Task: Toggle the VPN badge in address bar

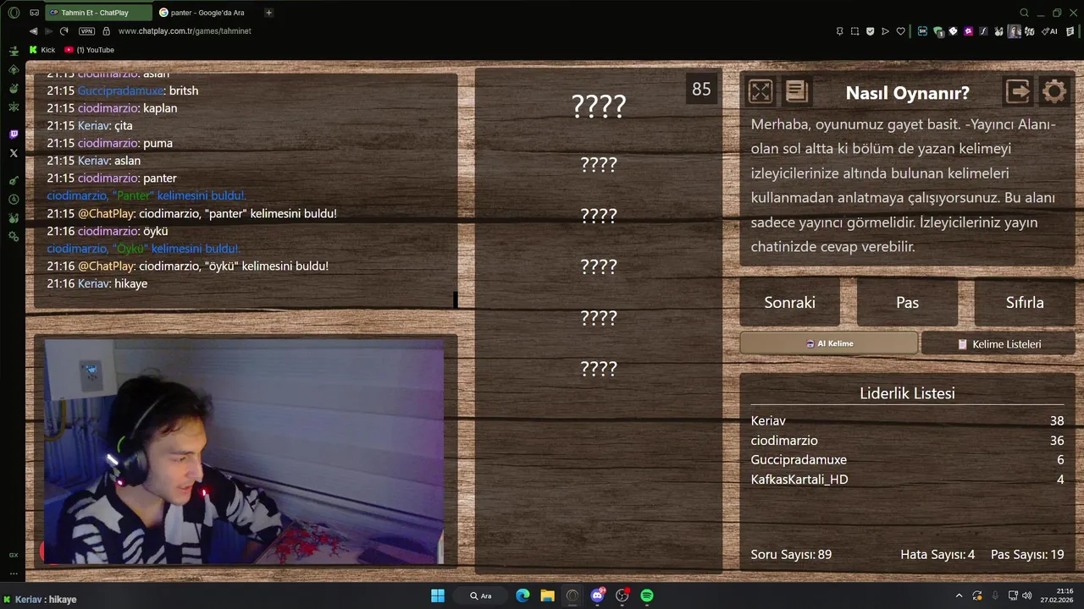Action: click(x=86, y=31)
